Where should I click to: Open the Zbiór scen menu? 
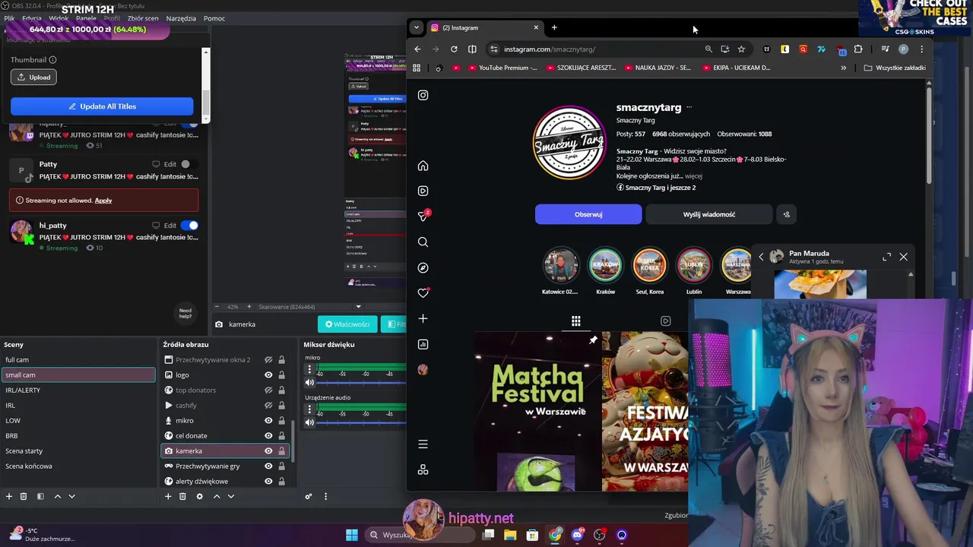tap(143, 18)
